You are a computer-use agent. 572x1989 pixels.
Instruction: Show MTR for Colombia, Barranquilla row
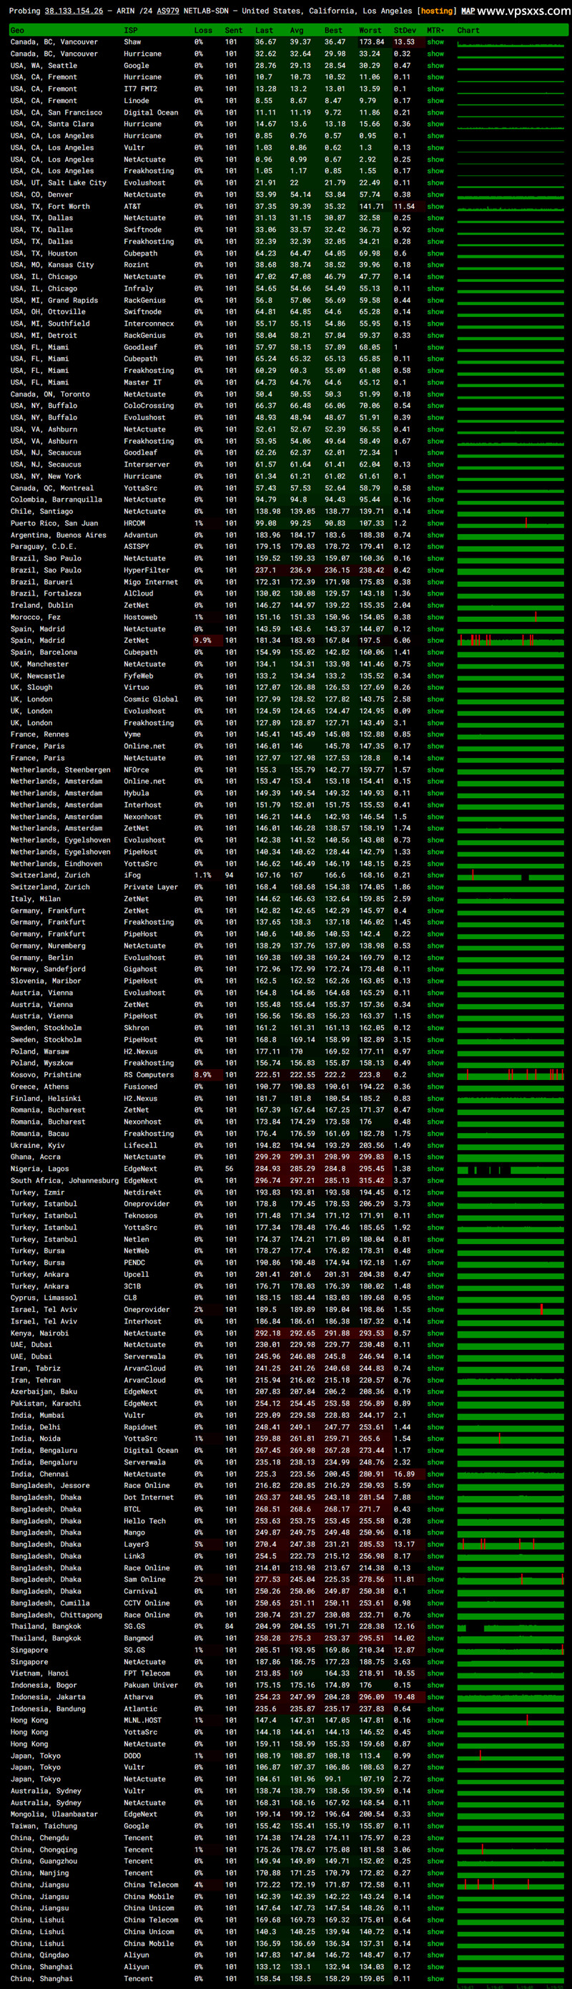(x=435, y=500)
